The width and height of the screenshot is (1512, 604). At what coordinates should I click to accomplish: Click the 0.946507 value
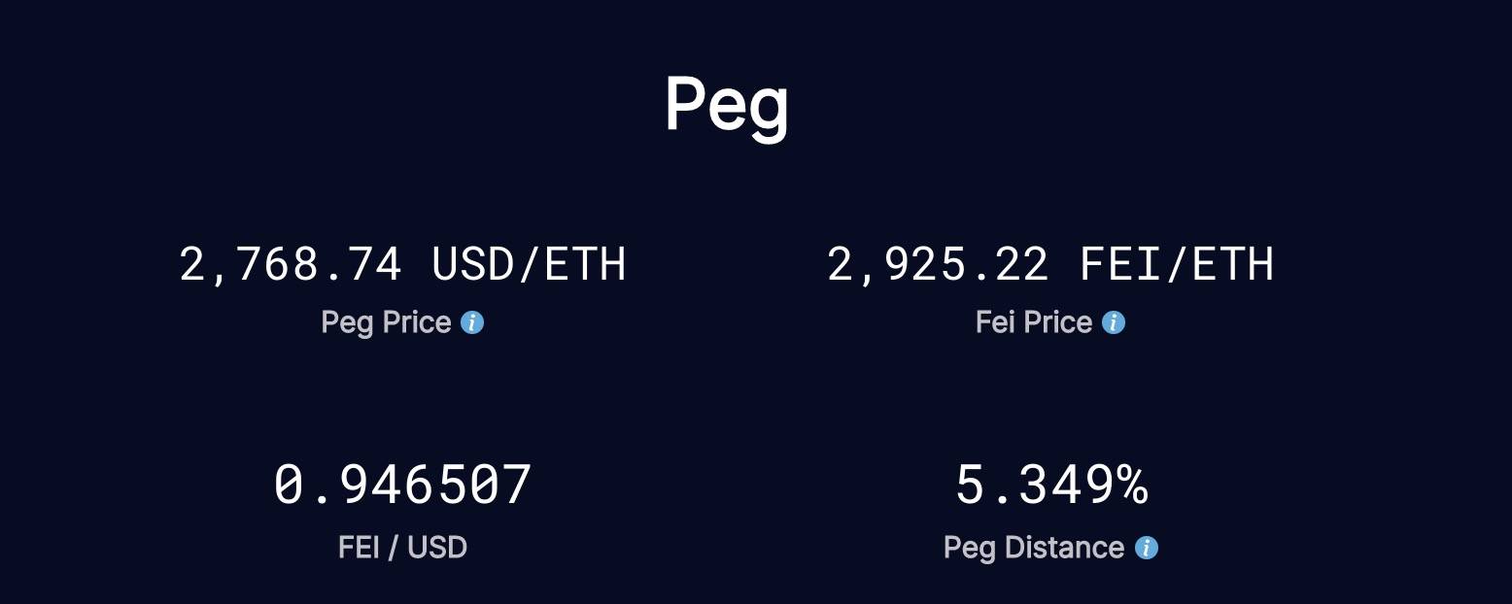[402, 486]
